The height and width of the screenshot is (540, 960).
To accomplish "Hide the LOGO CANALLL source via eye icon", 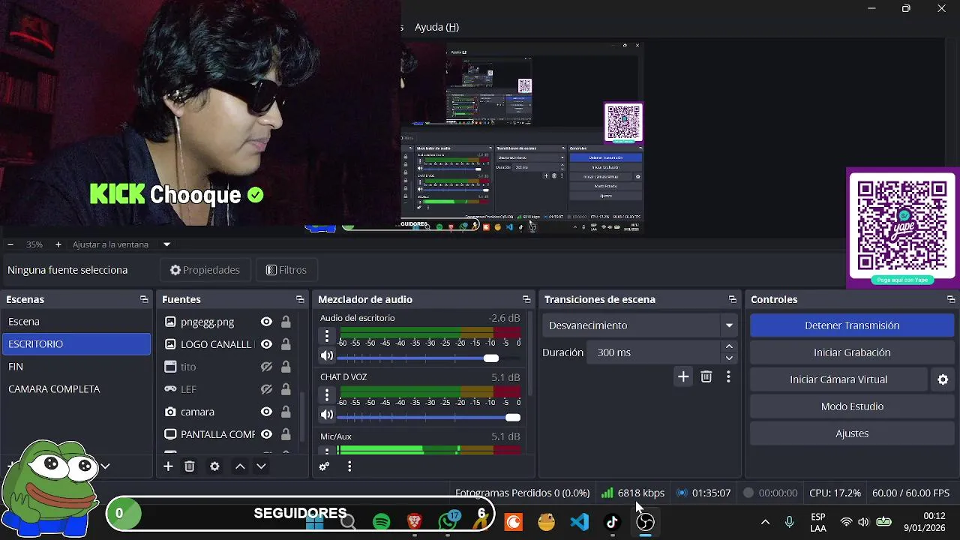I will tap(266, 344).
